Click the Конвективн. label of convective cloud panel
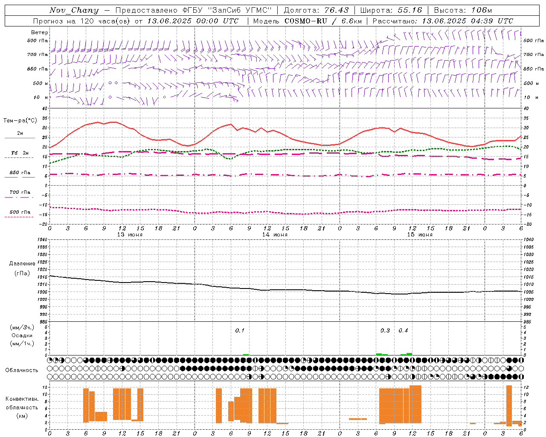Image resolution: width=546 pixels, height=437 pixels. point(22,399)
